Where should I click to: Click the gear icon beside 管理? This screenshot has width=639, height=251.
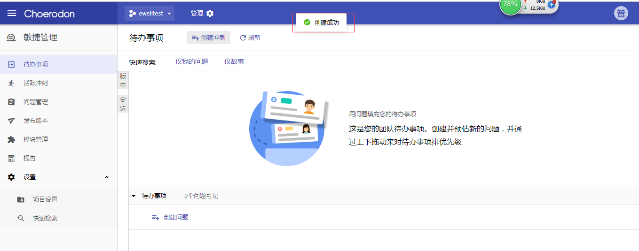pyautogui.click(x=210, y=13)
